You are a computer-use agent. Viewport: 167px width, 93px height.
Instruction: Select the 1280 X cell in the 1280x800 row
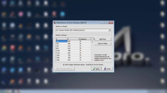pyautogui.click(x=62, y=60)
